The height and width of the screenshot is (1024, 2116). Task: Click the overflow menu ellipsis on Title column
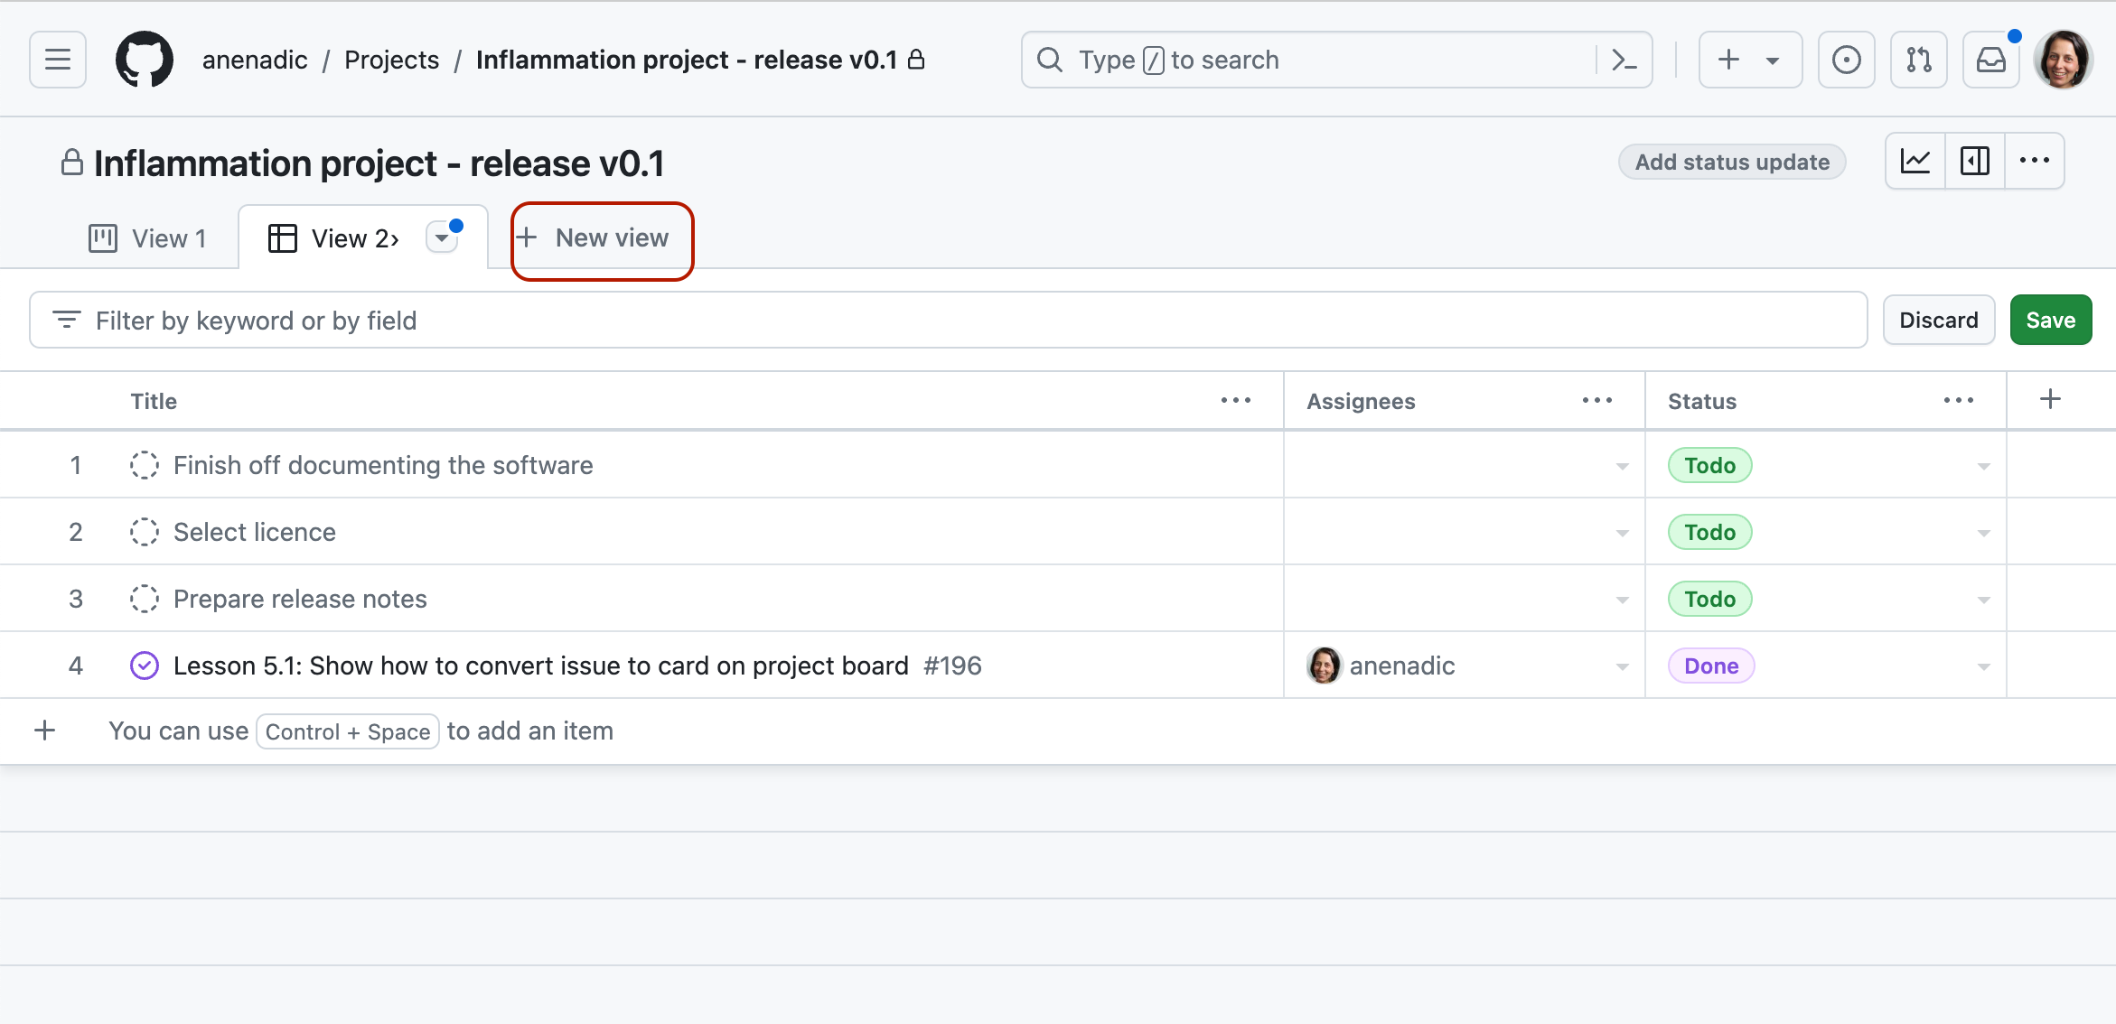1236,401
